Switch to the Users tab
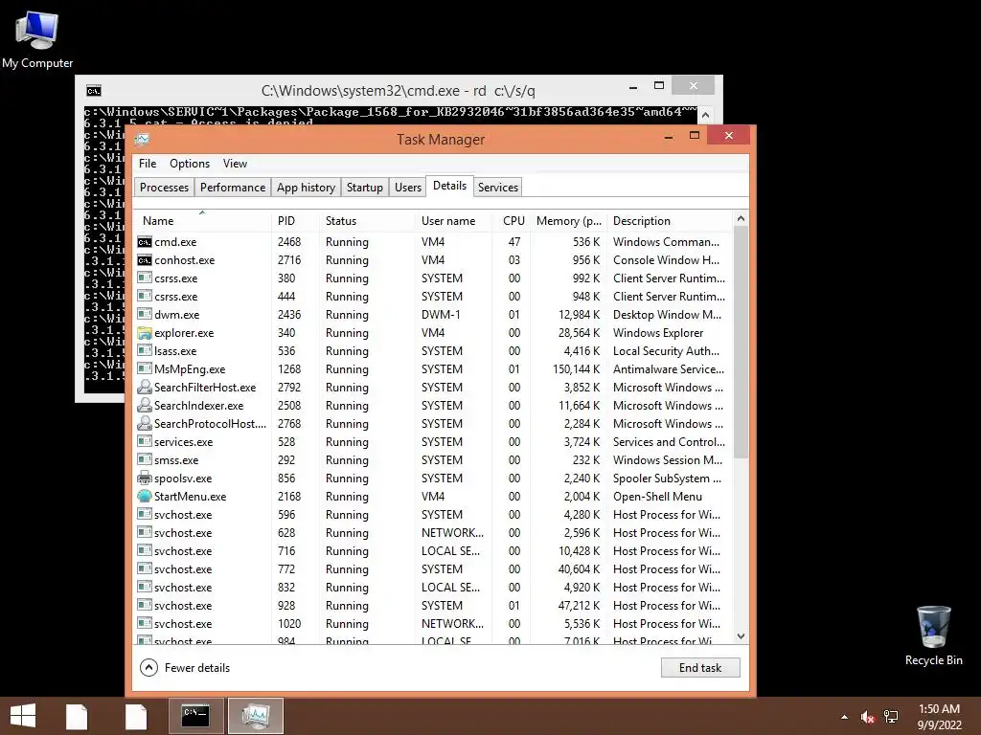This screenshot has height=735, width=981. [x=408, y=187]
